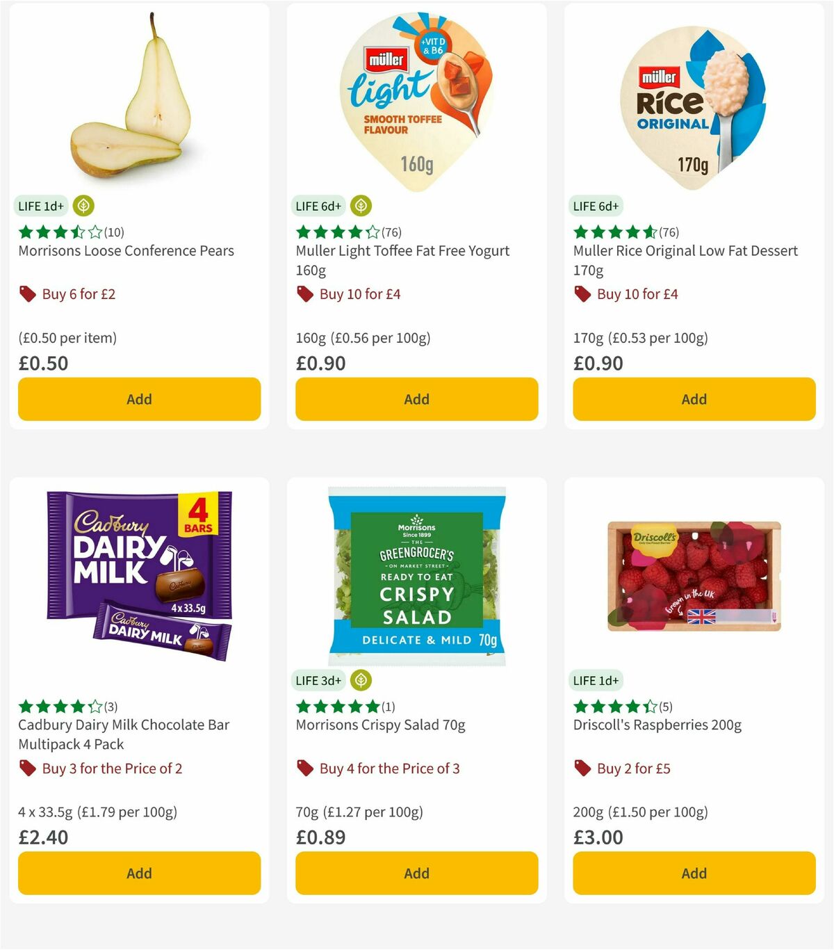This screenshot has height=950, width=834.
Task: Add Morrisons Loose Conference Pears to basket
Action: pyautogui.click(x=139, y=399)
